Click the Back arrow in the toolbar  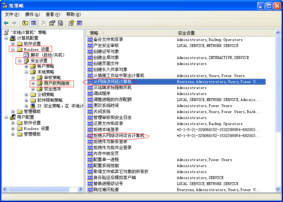click(6, 23)
